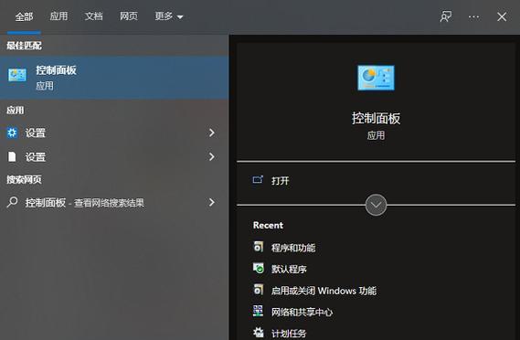
Task: Open the 更多 dropdown
Action: [x=169, y=16]
